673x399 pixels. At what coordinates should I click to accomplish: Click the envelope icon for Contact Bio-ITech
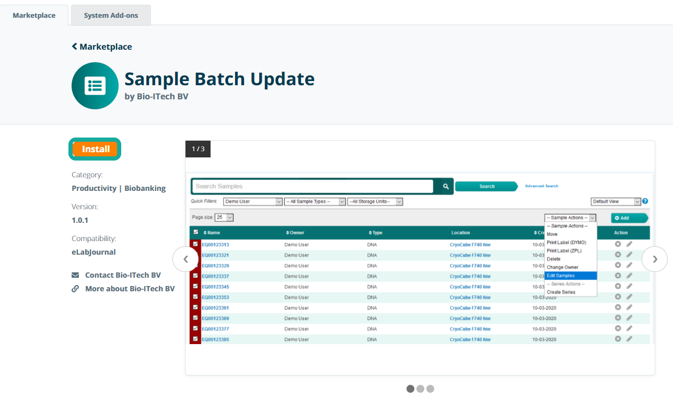[75, 275]
